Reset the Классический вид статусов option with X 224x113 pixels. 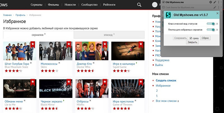(x=217, y=24)
